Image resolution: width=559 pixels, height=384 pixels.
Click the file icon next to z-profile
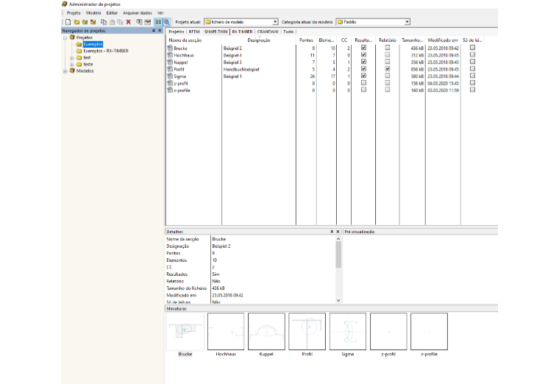tap(170, 90)
